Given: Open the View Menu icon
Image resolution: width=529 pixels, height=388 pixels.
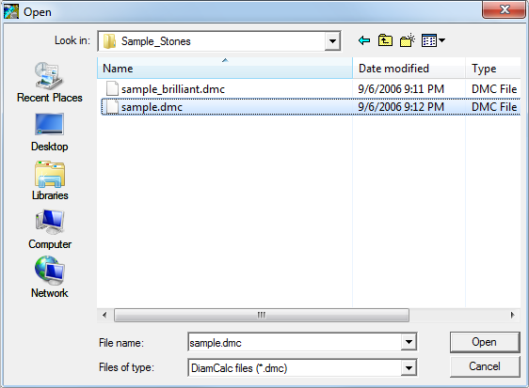Looking at the screenshot, I should tap(434, 40).
